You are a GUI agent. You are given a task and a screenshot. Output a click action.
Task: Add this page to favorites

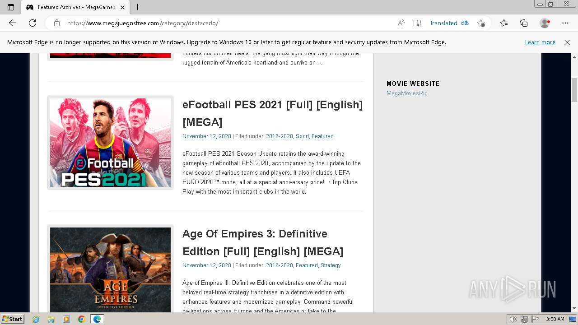click(481, 23)
